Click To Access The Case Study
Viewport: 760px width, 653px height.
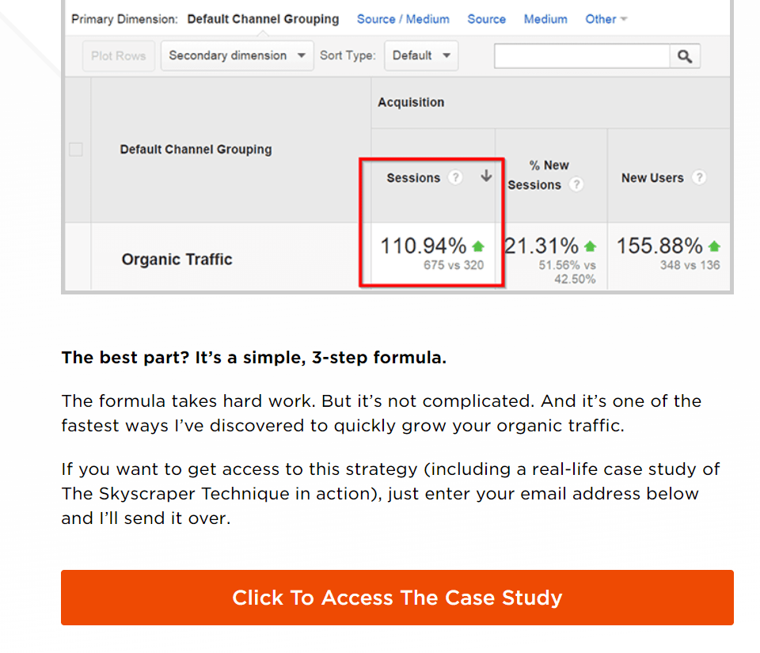tap(397, 598)
